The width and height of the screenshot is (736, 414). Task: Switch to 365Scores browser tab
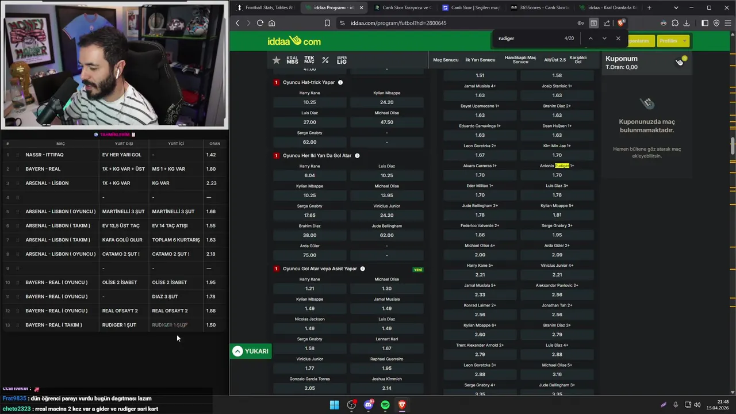[x=539, y=7]
